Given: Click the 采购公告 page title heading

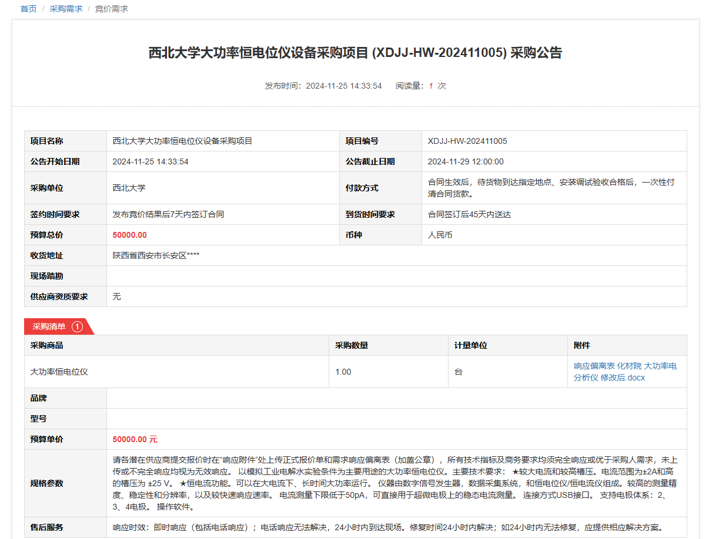Looking at the screenshot, I should coord(354,53).
